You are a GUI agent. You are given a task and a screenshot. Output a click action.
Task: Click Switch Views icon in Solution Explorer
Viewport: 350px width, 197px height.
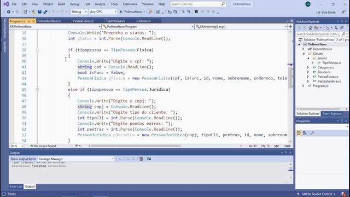point(316,28)
